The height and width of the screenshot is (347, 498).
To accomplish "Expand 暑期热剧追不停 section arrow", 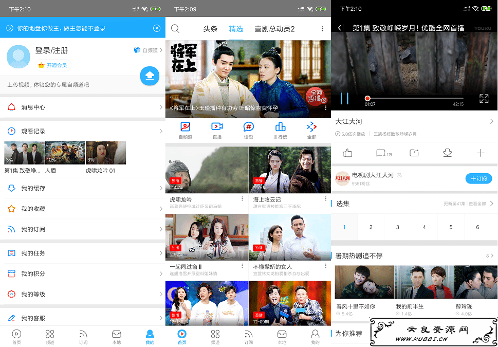I will (x=492, y=255).
